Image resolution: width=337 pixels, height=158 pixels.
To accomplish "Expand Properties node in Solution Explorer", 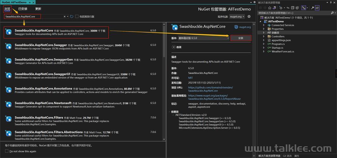I will pyautogui.click(x=264, y=29).
